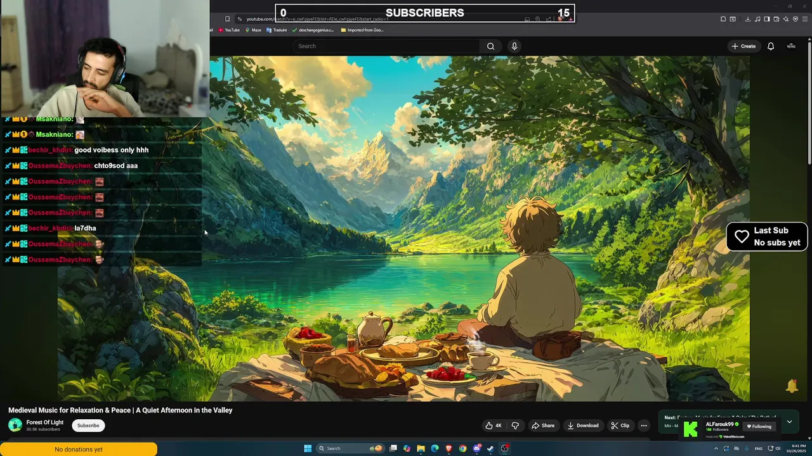Open Google Chrome from the taskbar

click(x=462, y=448)
